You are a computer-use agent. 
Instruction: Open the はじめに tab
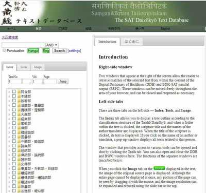(x=132, y=42)
